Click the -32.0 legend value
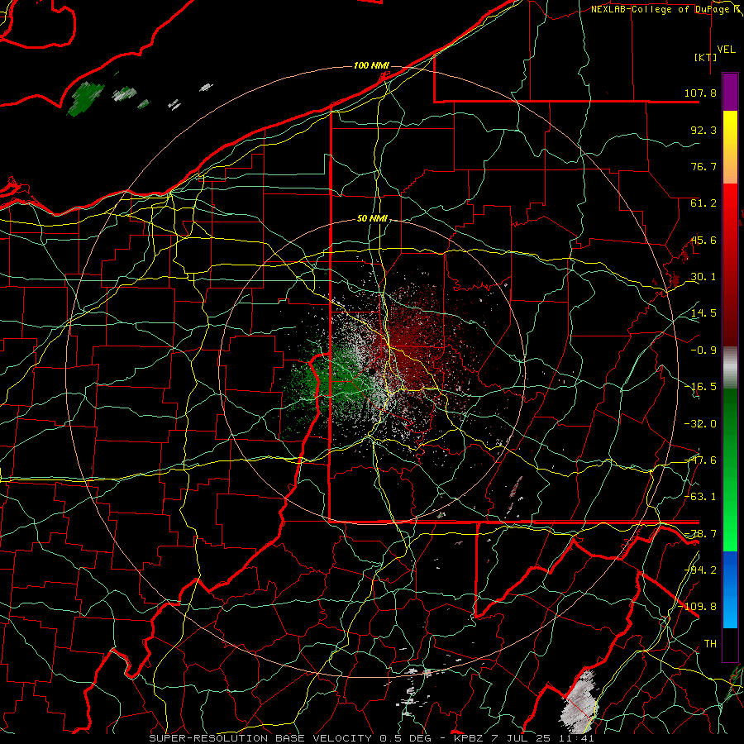This screenshot has width=744, height=744. (700, 424)
